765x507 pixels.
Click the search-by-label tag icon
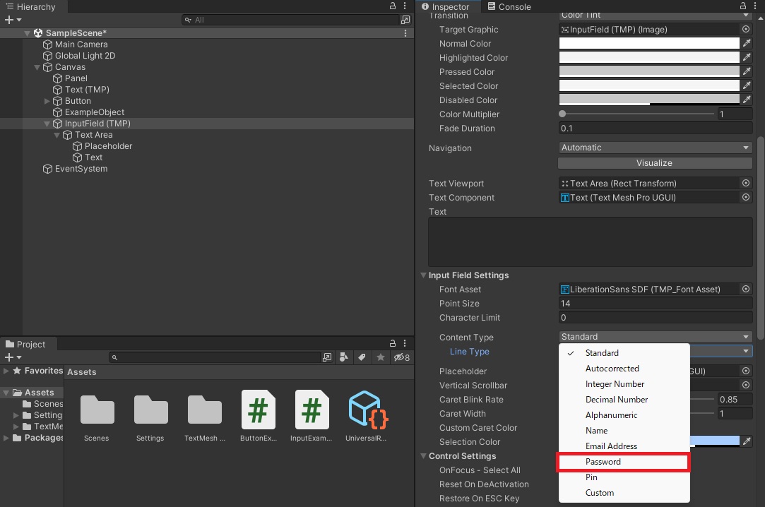click(x=362, y=357)
